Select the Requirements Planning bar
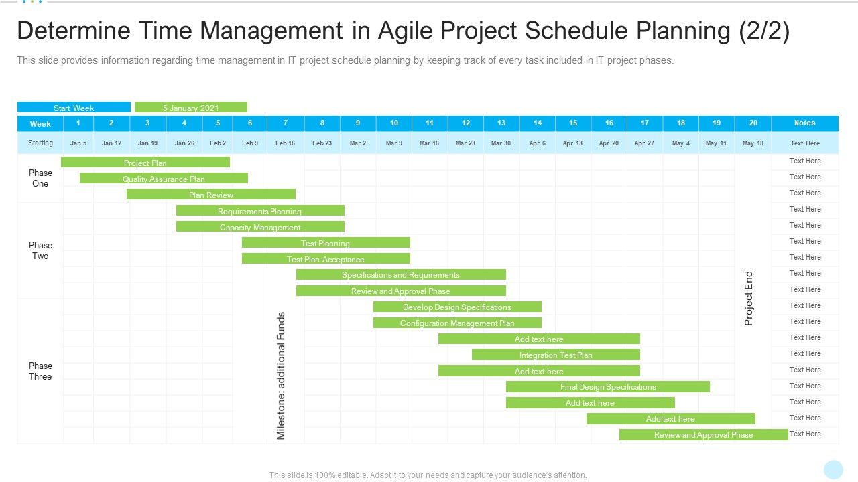The width and height of the screenshot is (858, 482). tap(260, 211)
